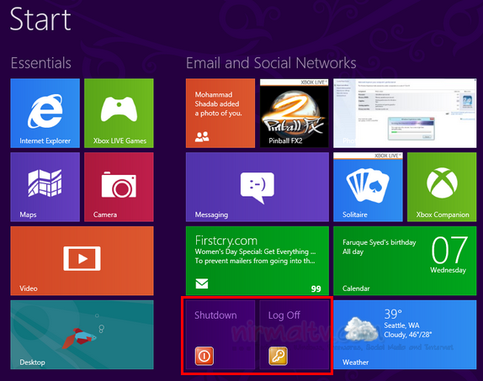Launch the Pinball FX2 game tile

[x=295, y=113]
